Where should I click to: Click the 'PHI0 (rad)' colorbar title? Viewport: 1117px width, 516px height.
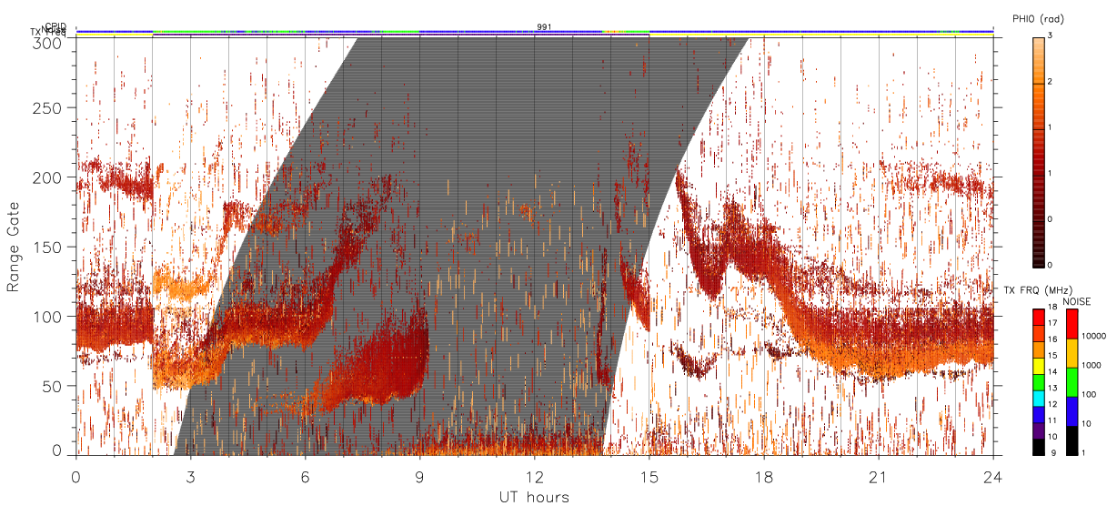[x=1039, y=19]
